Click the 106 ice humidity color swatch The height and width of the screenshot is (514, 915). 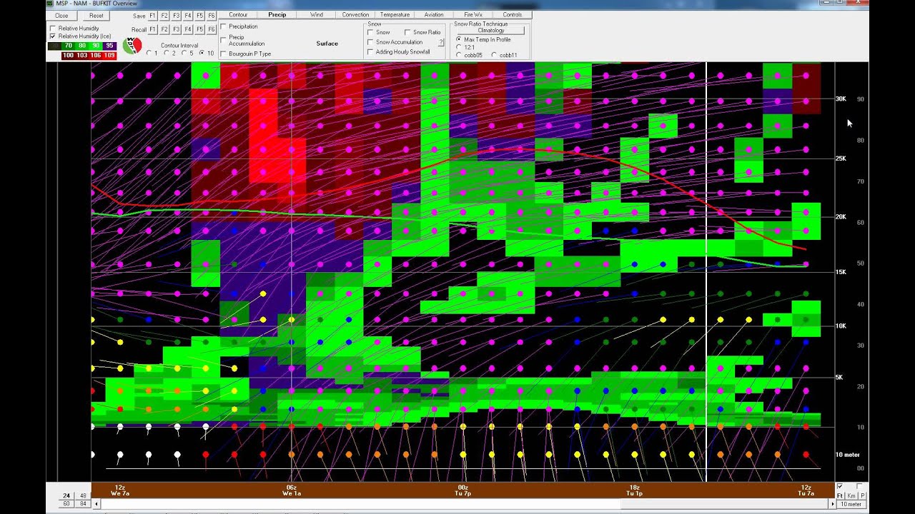point(96,55)
